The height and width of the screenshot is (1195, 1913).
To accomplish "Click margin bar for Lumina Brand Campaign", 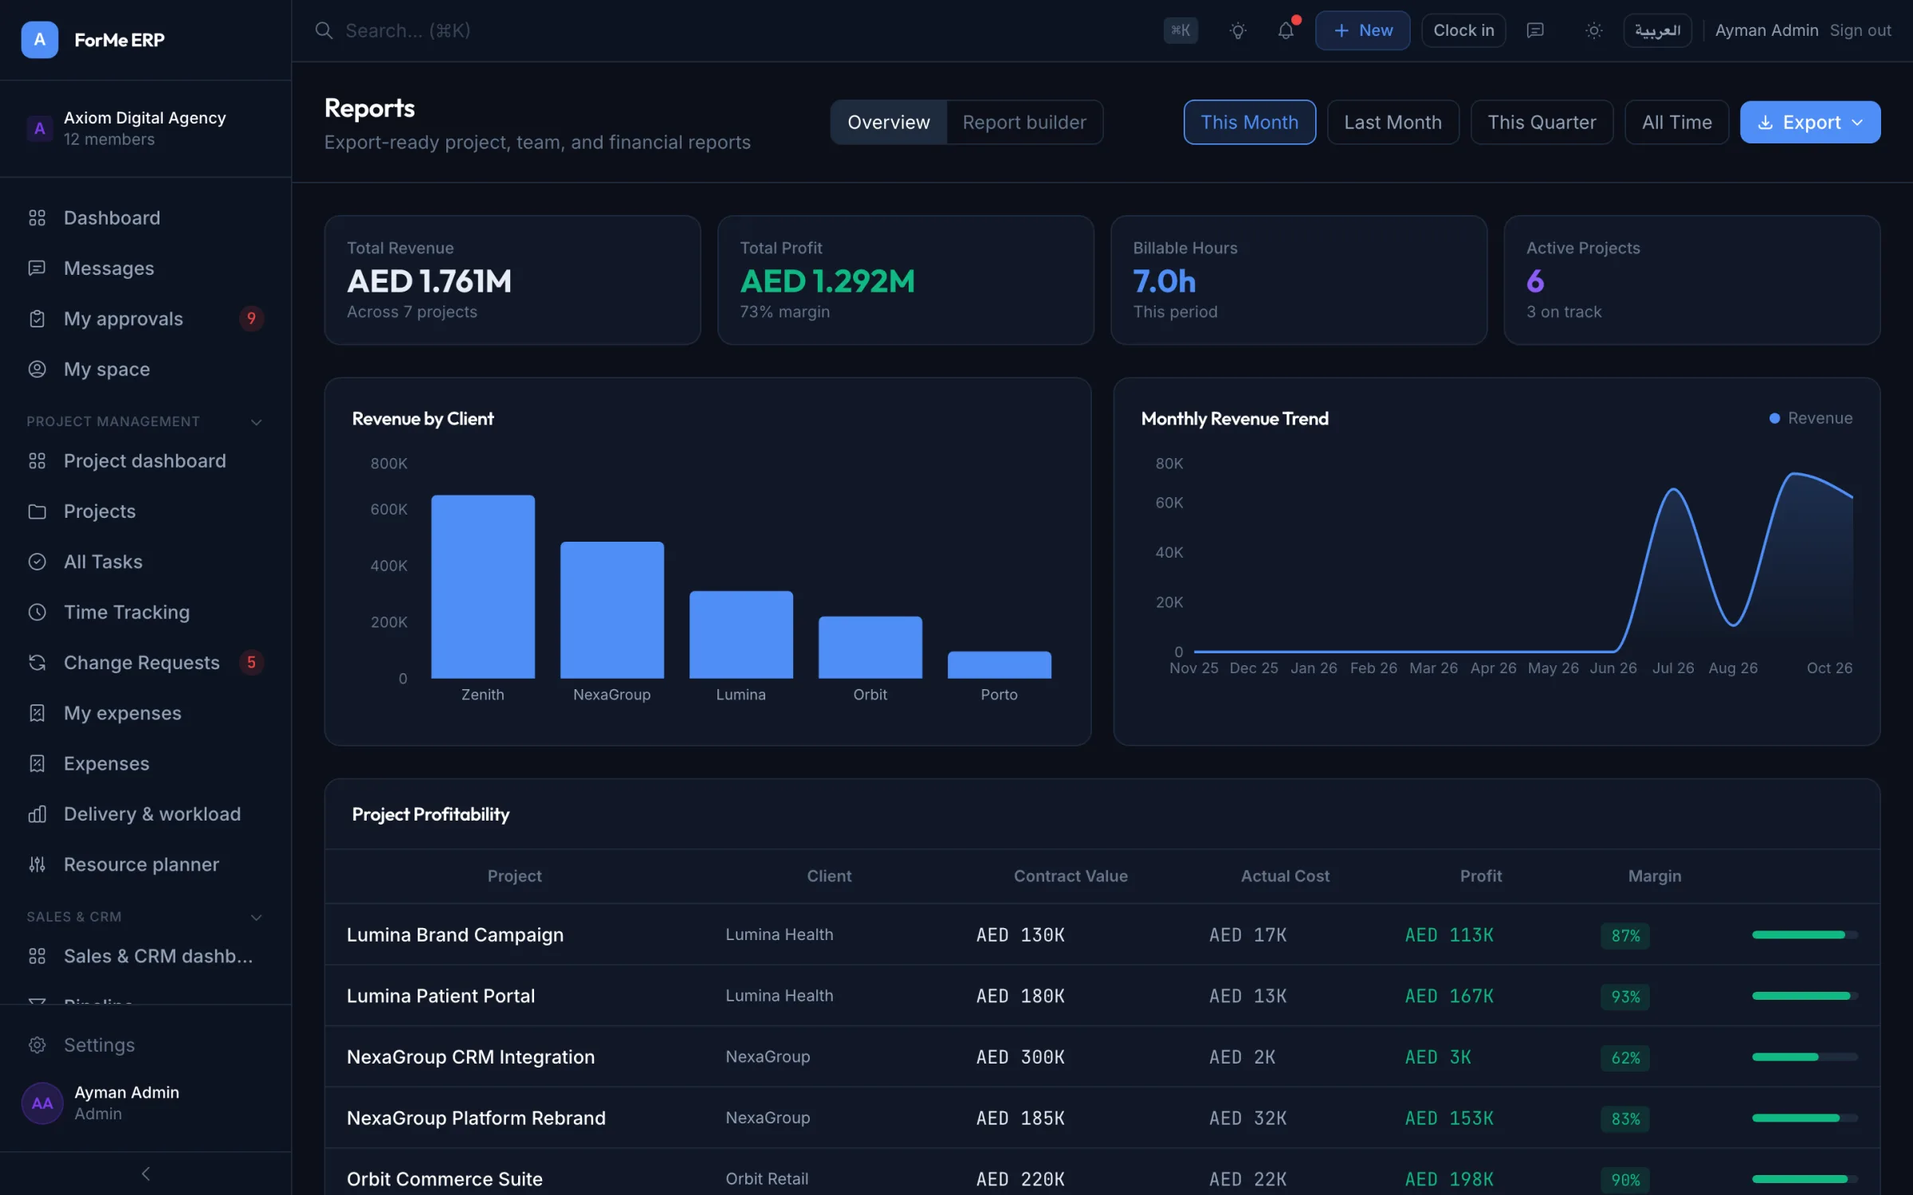I will point(1805,934).
